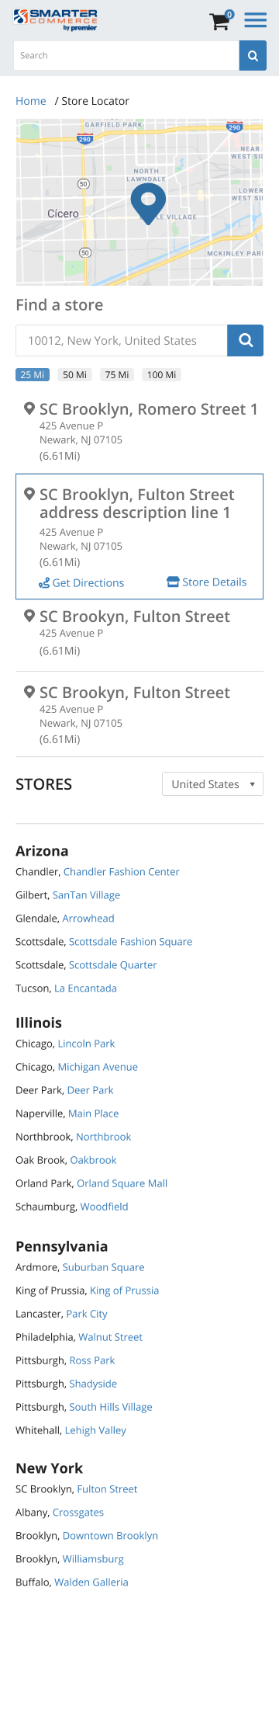Select the 75 Mi radius option
The image size is (279, 1723).
[x=117, y=374]
